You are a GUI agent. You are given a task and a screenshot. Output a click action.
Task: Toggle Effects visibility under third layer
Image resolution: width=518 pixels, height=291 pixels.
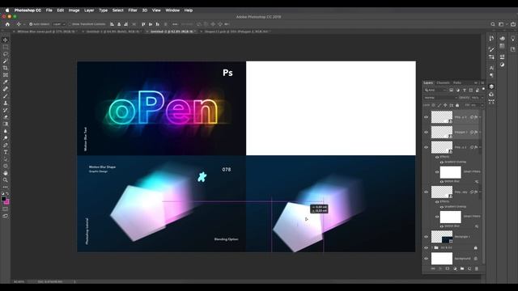pos(437,157)
